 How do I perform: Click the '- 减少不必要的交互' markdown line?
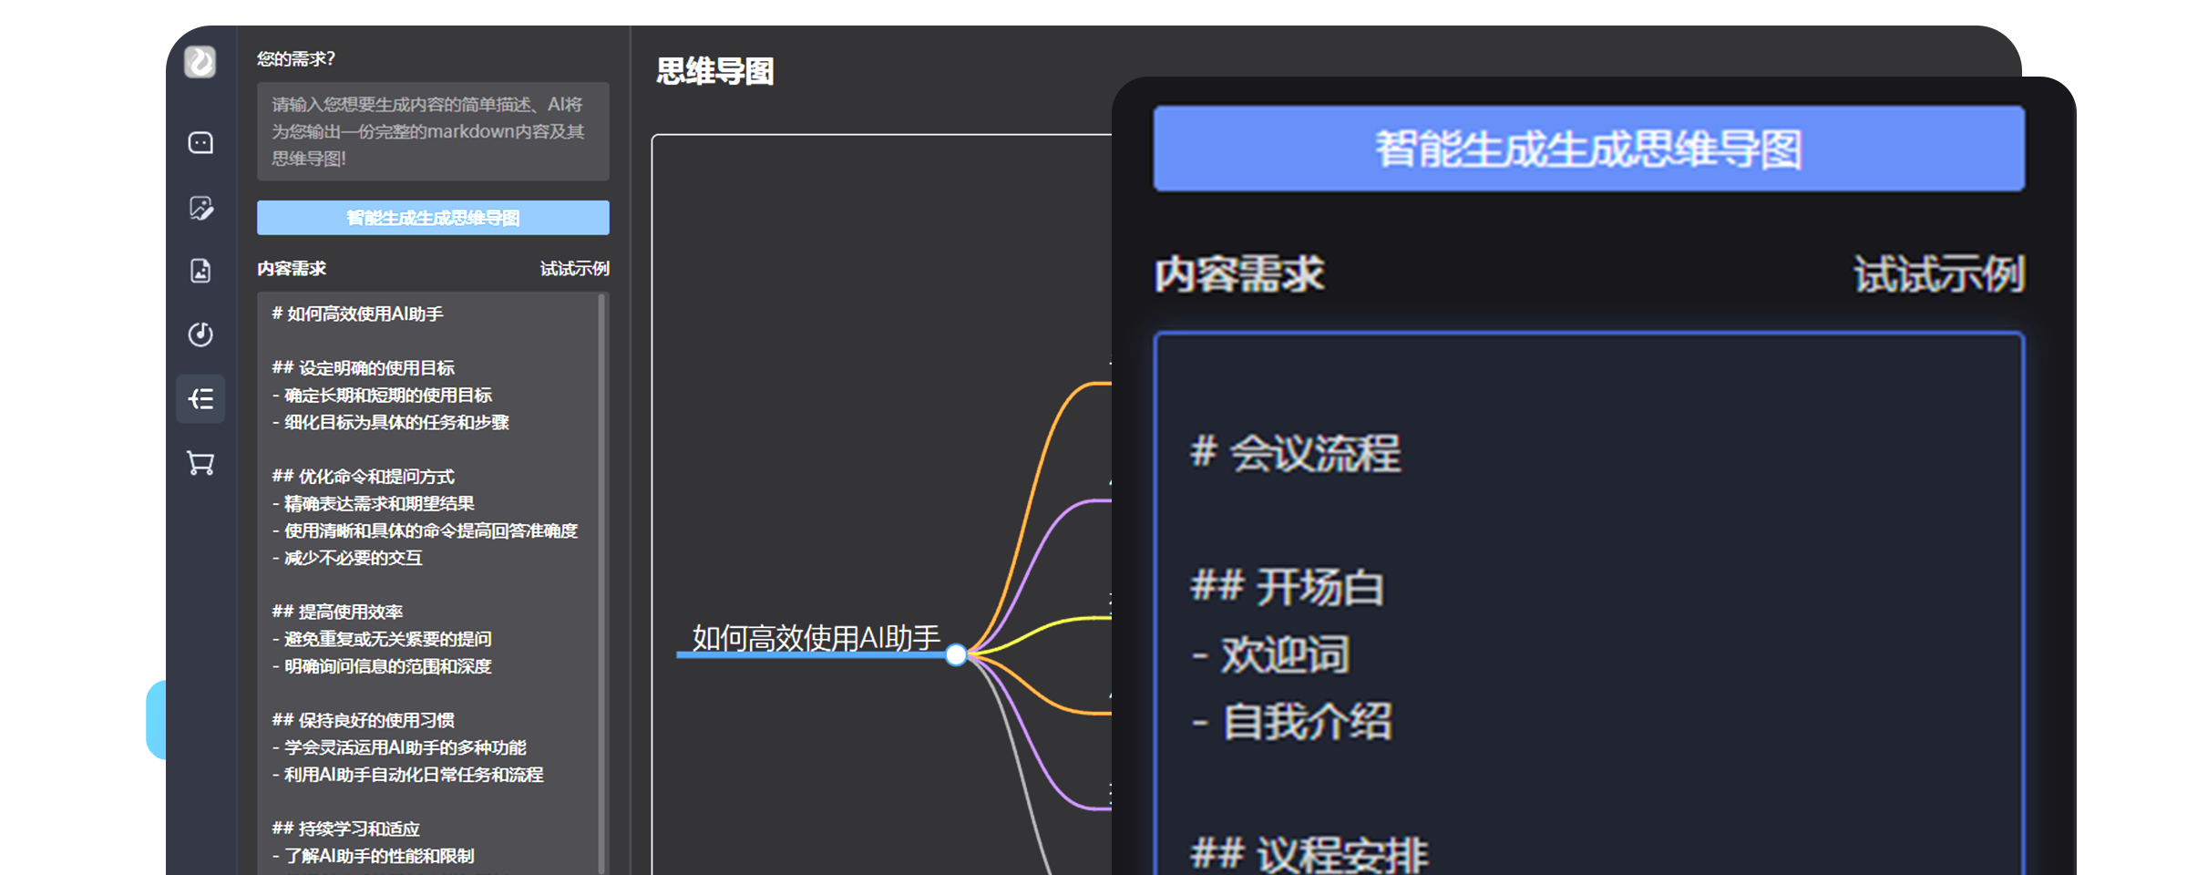click(x=347, y=558)
